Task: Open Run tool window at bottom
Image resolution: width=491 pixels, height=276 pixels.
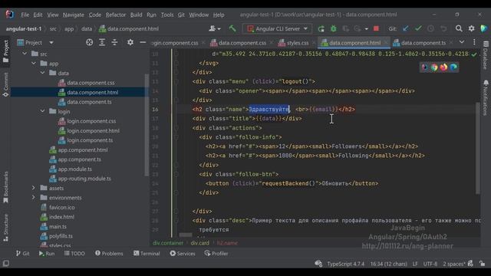Action: 47,254
